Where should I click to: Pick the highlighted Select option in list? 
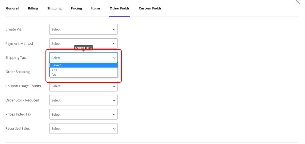click(56, 65)
